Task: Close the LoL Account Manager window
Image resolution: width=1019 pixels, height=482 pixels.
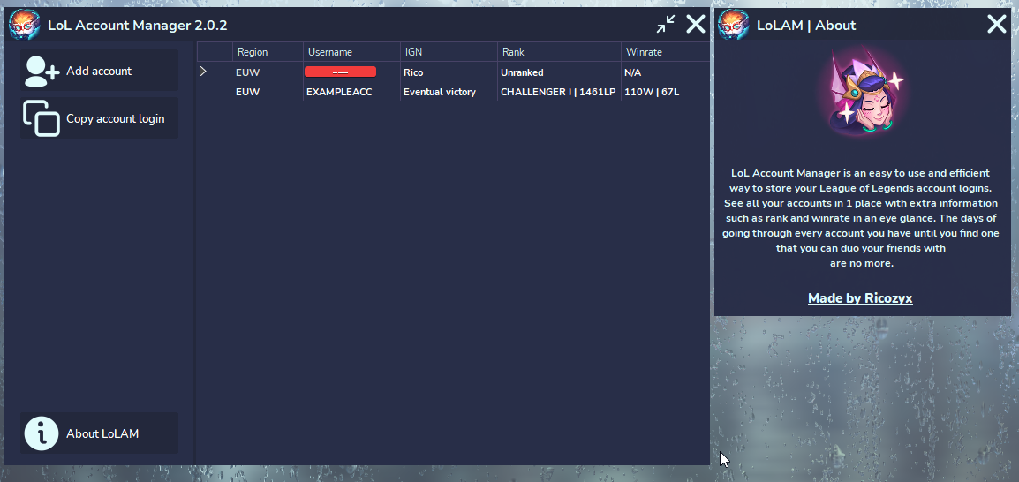Action: pos(696,25)
